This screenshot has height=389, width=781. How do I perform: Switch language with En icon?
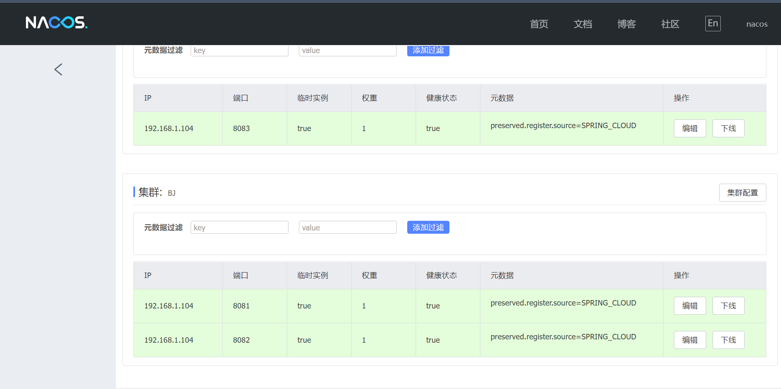[712, 23]
